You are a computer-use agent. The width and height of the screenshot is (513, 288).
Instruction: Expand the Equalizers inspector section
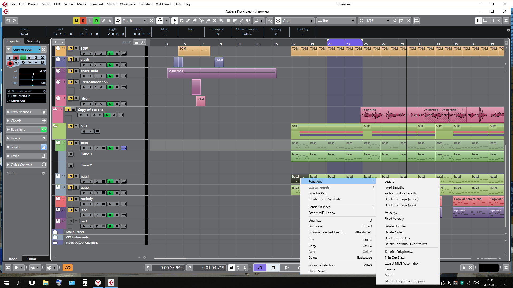coord(18,130)
